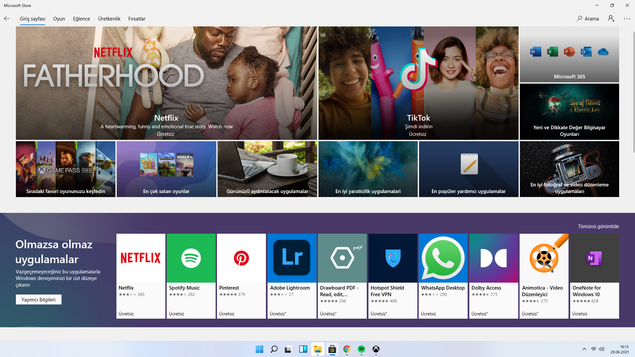The width and height of the screenshot is (635, 357).
Task: Switch to the Oyun tab
Action: (x=59, y=19)
